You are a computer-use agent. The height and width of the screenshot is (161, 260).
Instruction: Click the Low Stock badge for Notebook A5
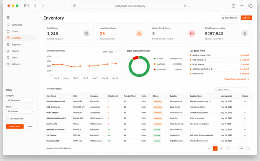pos(158,124)
